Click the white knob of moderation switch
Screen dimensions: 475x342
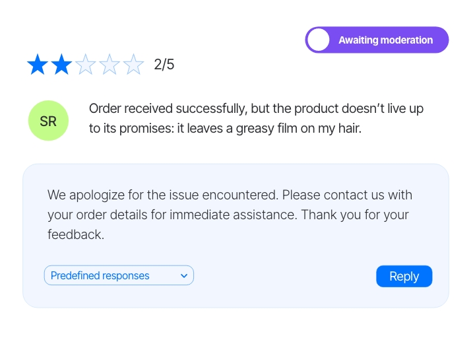[319, 40]
